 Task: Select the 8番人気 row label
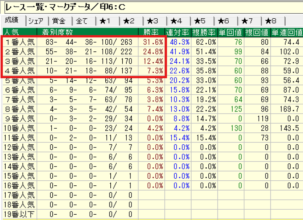pyautogui.click(x=20, y=109)
